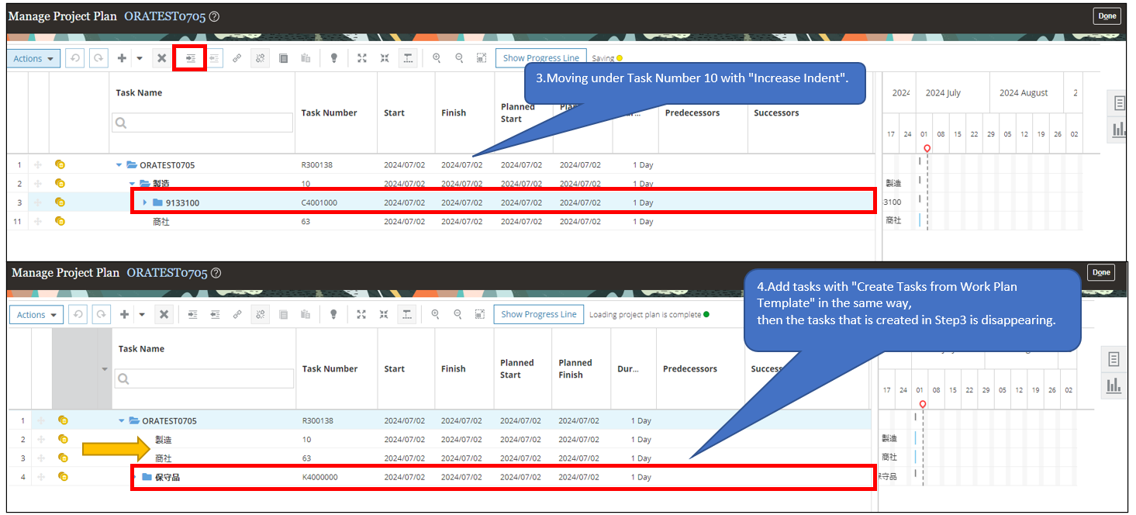Open arrow dropdown beside plus in lower window
1136x515 pixels.
coord(141,314)
